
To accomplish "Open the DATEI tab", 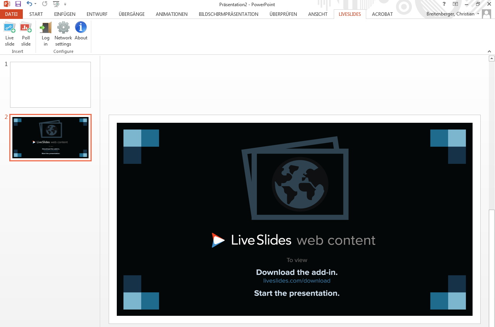I will pos(11,14).
